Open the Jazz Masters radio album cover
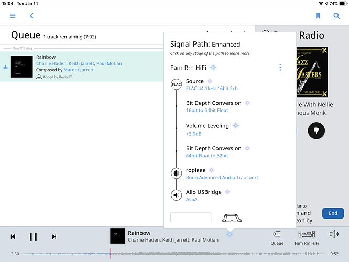 [x=312, y=72]
